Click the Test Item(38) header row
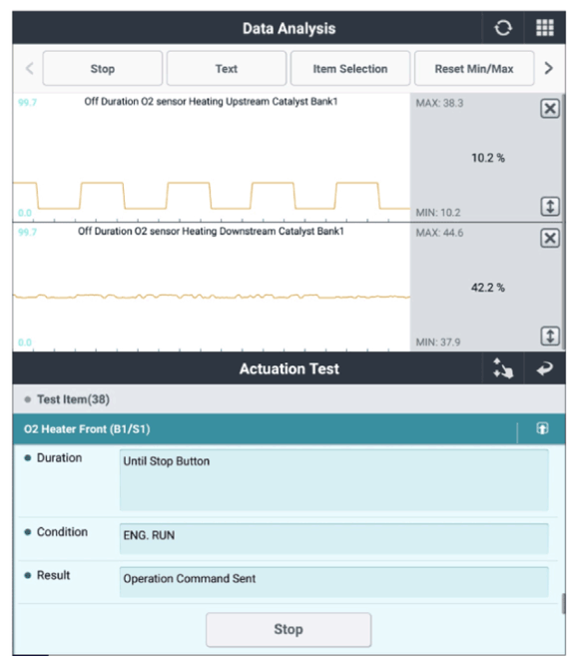 click(x=288, y=399)
